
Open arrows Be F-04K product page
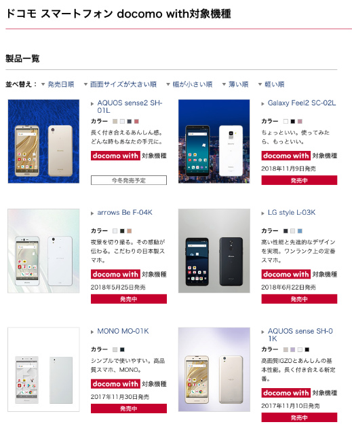pyautogui.click(x=125, y=213)
